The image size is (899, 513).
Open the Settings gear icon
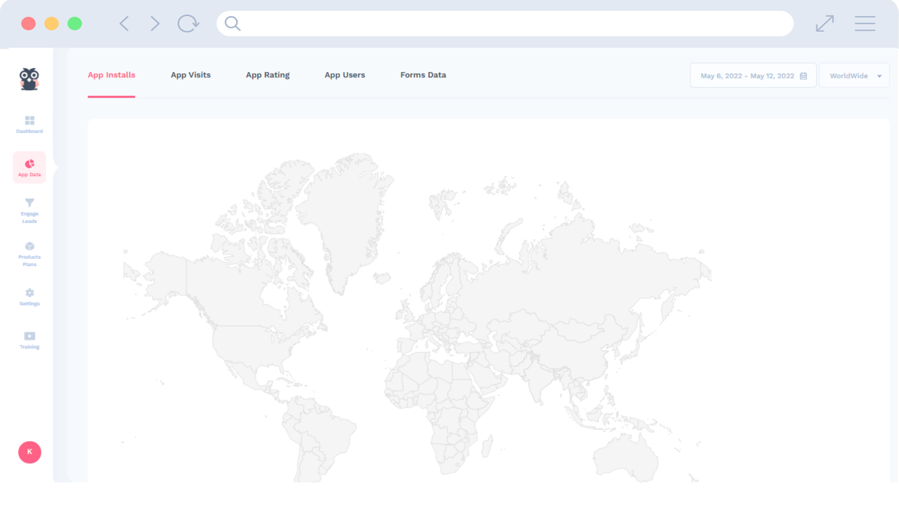(30, 293)
